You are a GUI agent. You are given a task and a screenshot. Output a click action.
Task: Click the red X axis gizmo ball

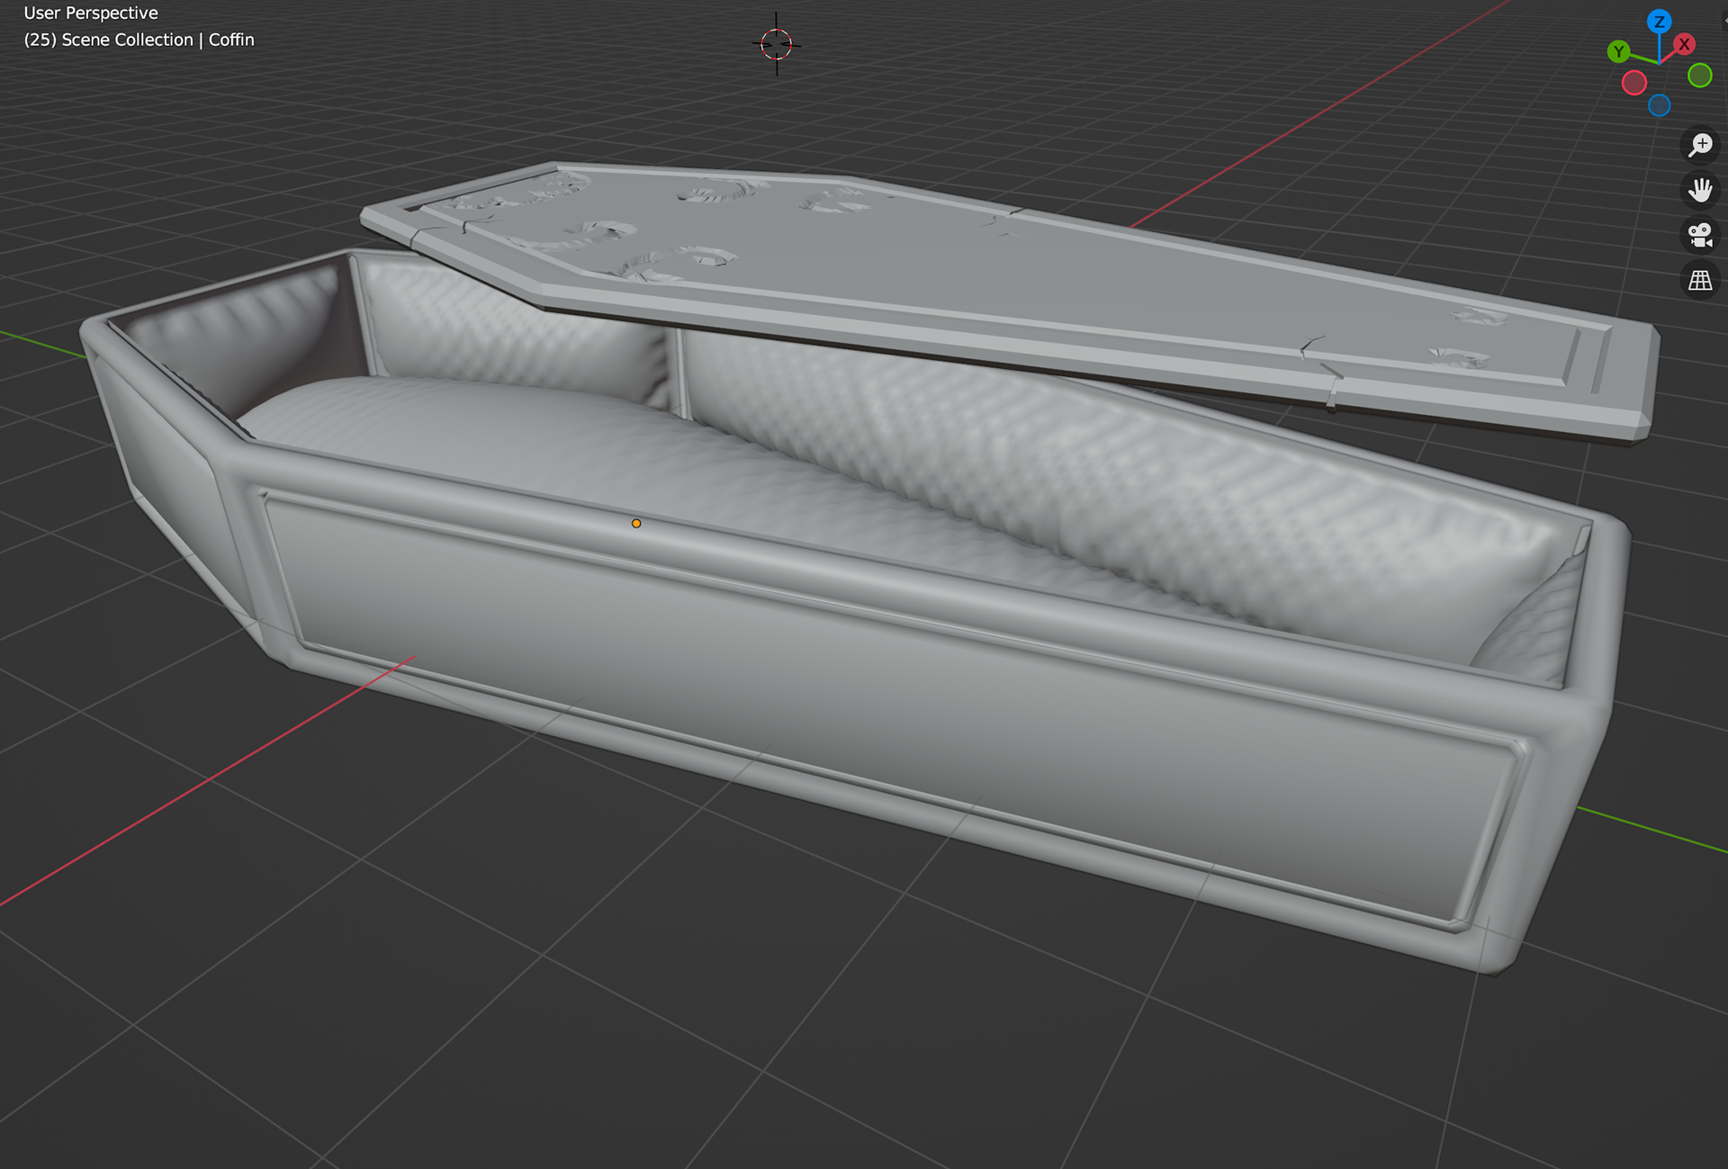coord(1684,44)
